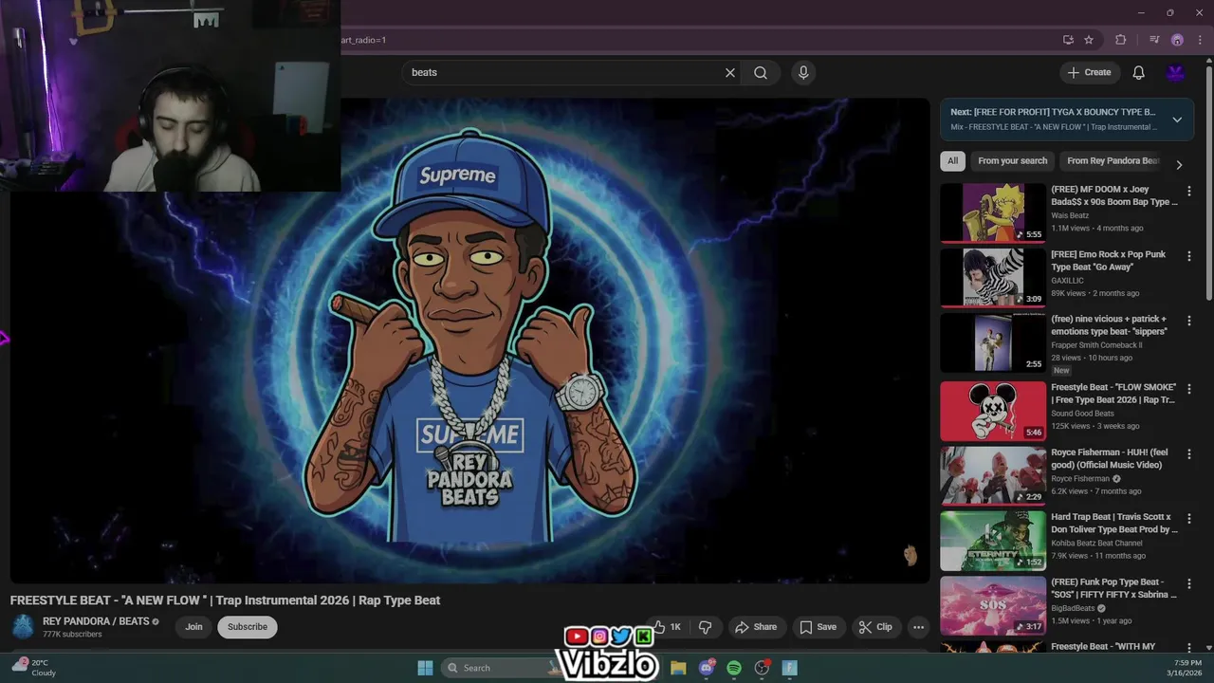Open Spotify from the taskbar

click(734, 668)
